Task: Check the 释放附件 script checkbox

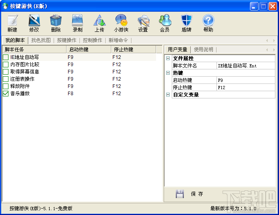Action: pos(6,86)
